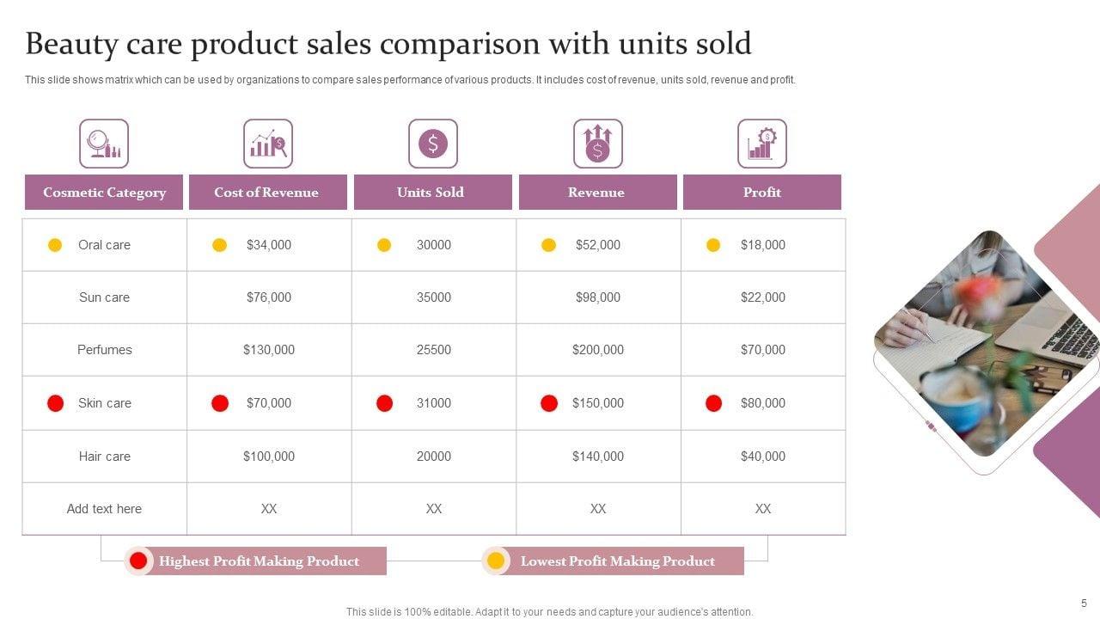This screenshot has height=619, width=1100.
Task: Click the bar chart gear icon above Profit
Action: click(x=762, y=144)
